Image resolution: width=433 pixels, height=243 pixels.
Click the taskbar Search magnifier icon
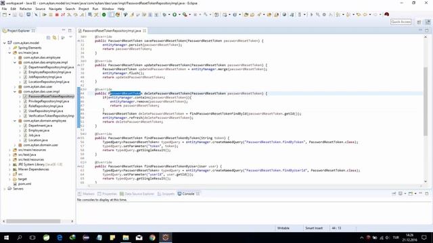(20, 237)
